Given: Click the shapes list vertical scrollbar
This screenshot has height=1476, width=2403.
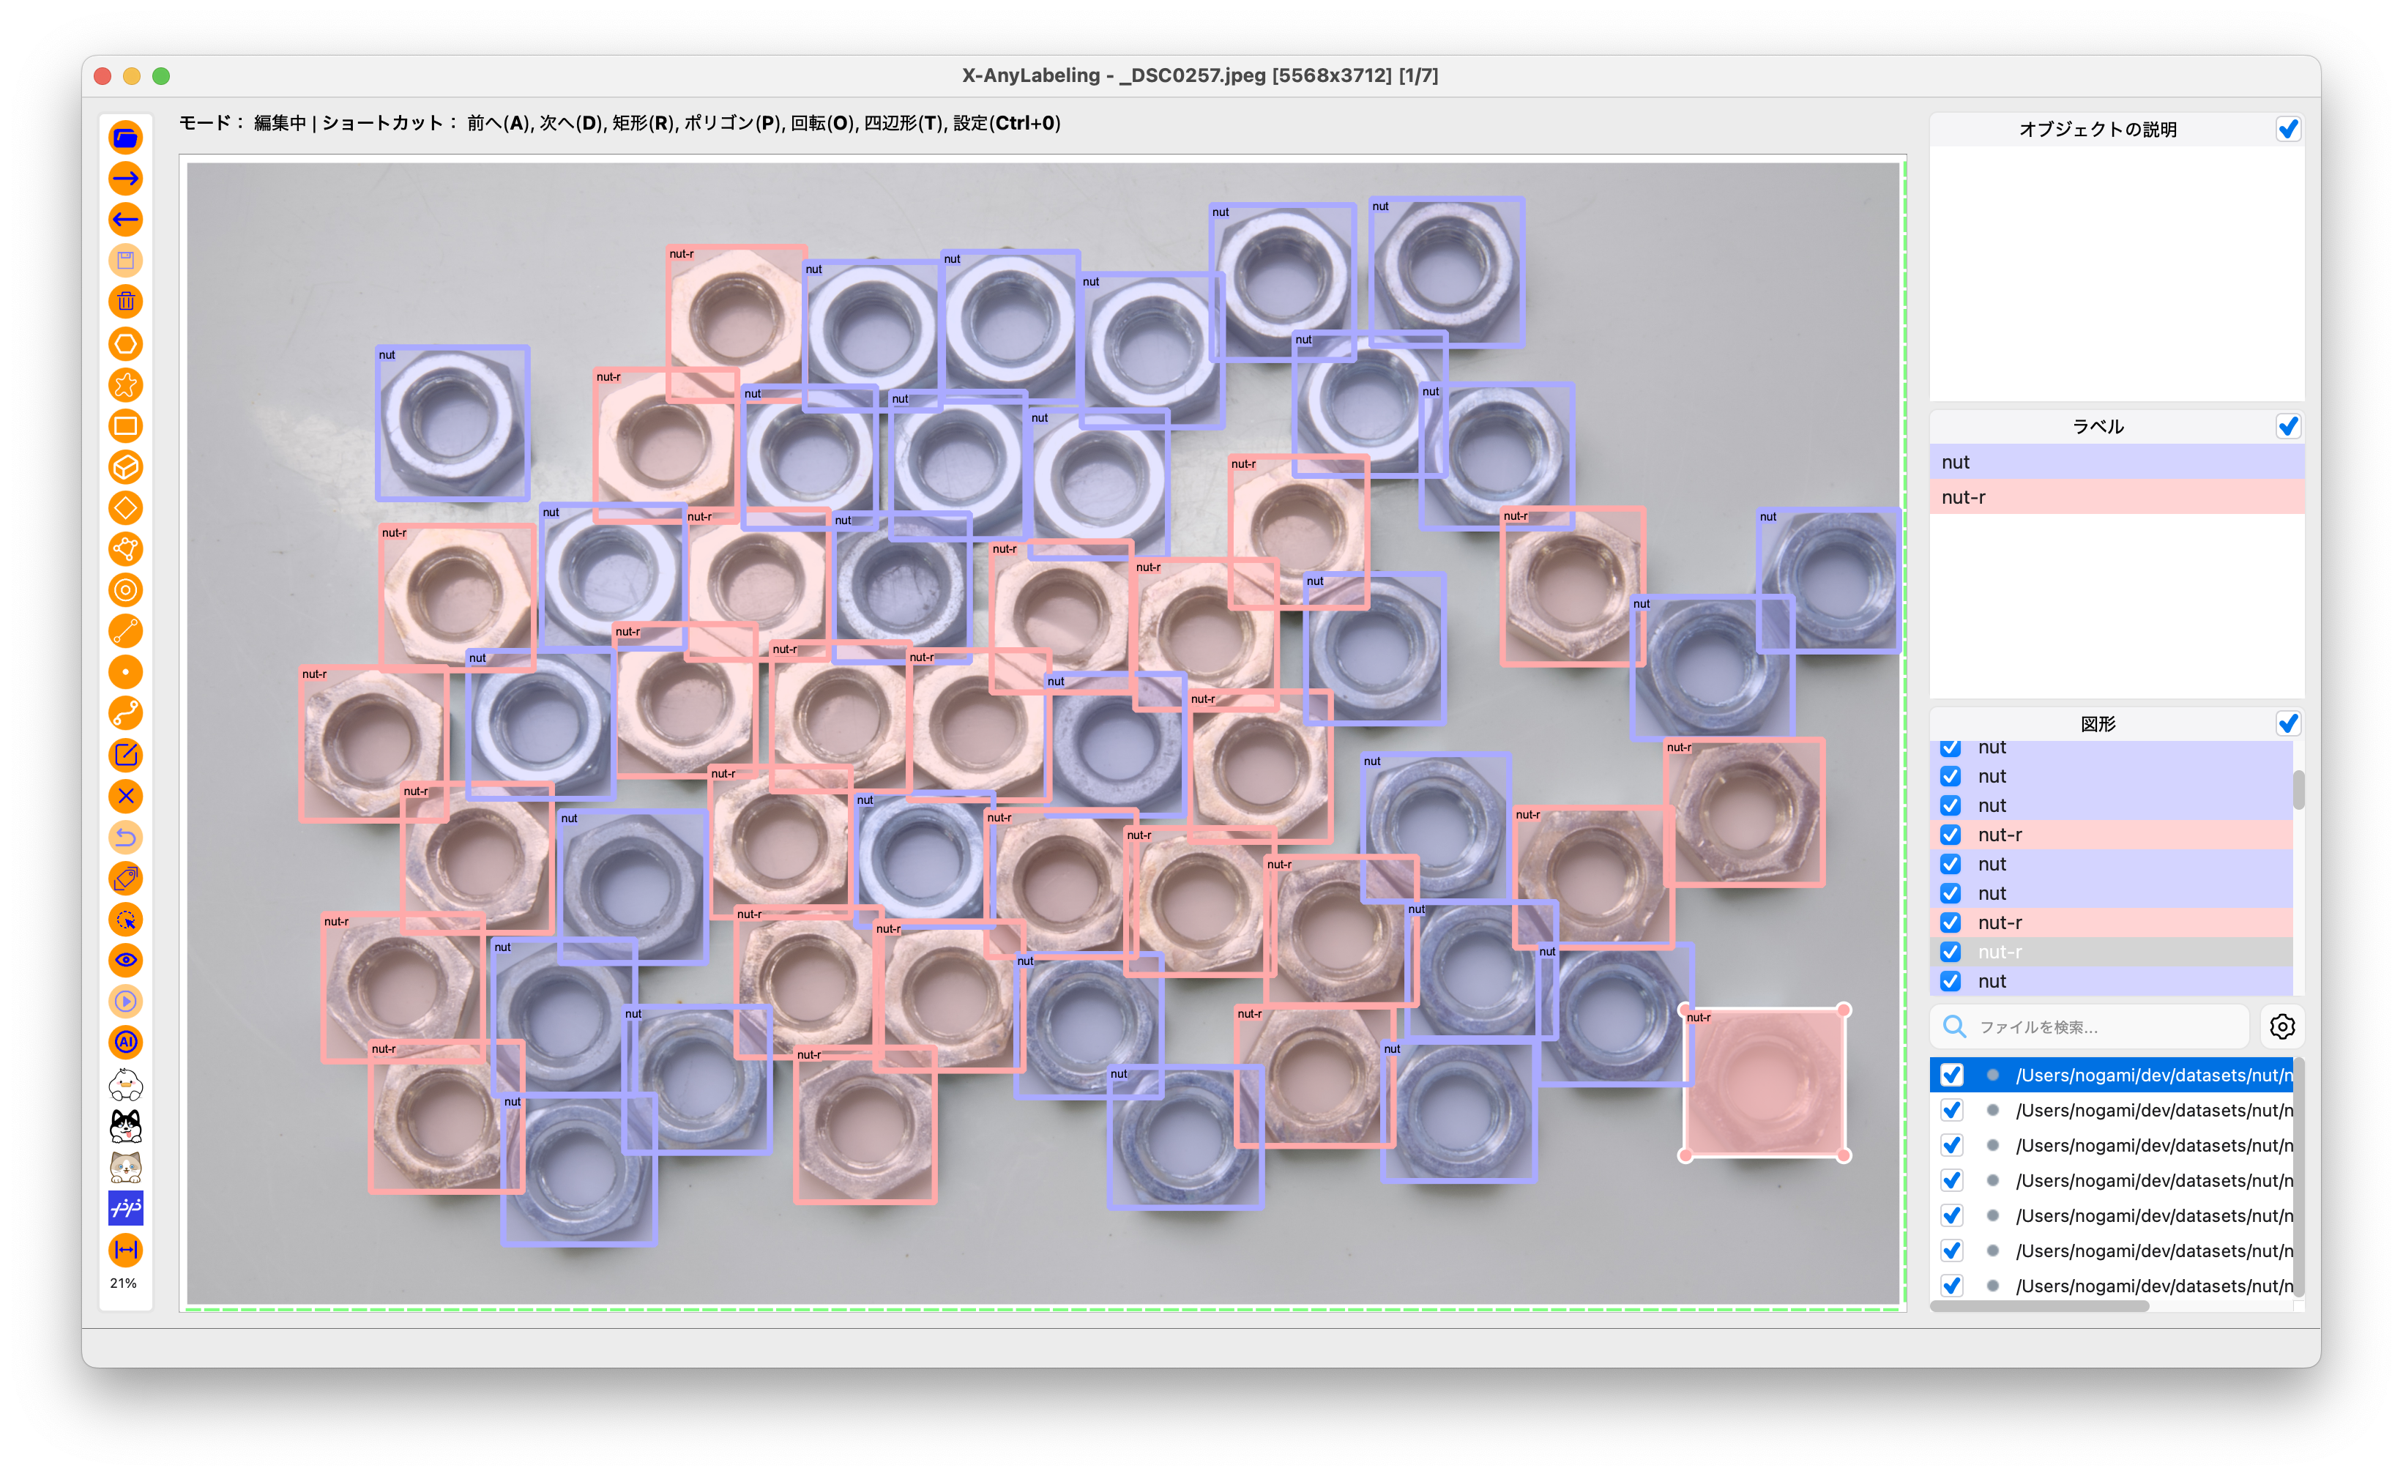Looking at the screenshot, I should 2298,790.
